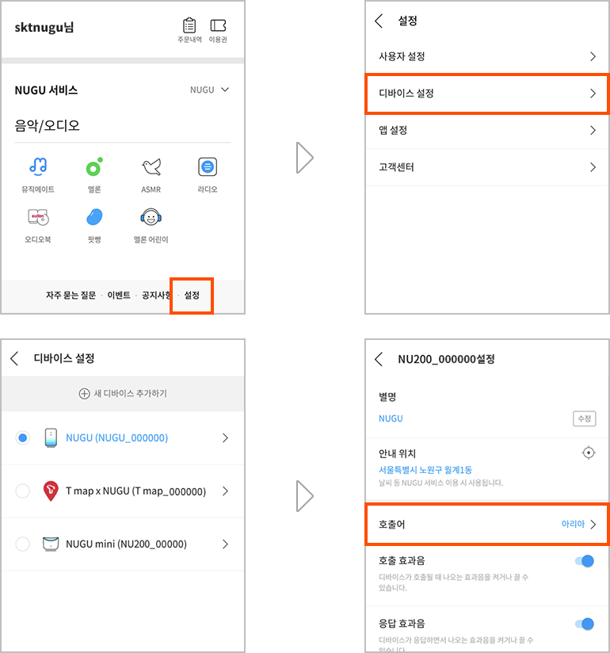Go back from 디바이스 설정 screen

14,358
